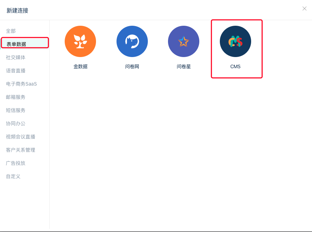The image size is (312, 232).
Task: Click the CMS text label
Action: pyautogui.click(x=235, y=66)
